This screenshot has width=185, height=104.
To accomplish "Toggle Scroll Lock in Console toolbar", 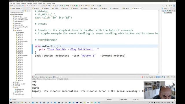I will 152,77.
